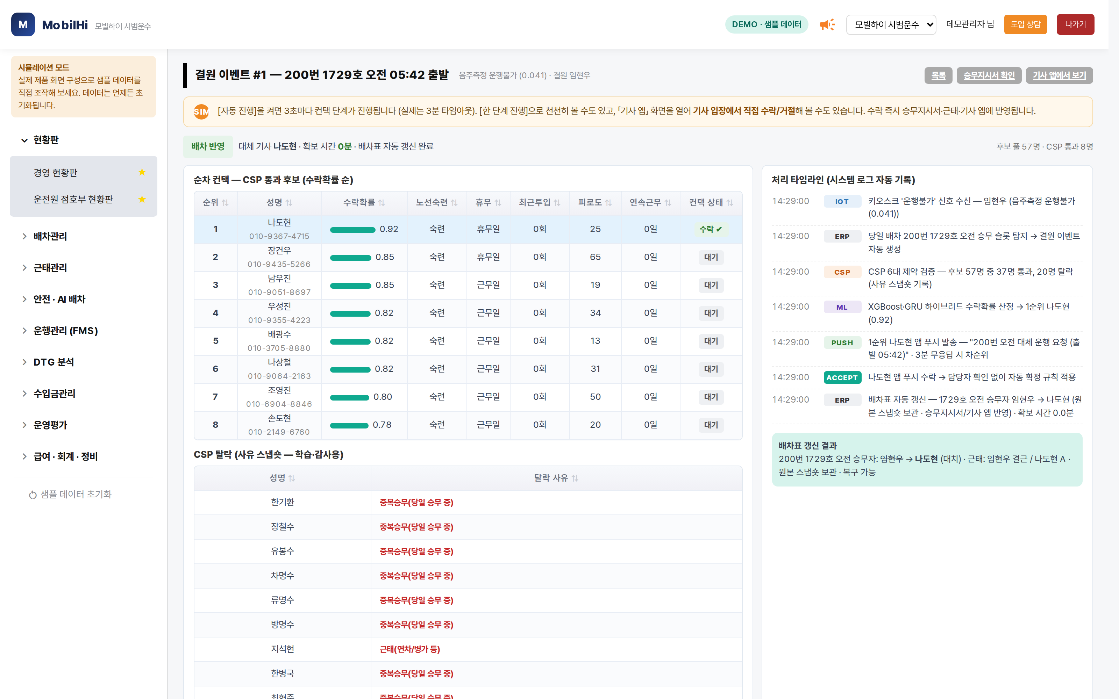This screenshot has height=699, width=1119.
Task: Expand the 수입금관리 section
Action: tap(83, 394)
